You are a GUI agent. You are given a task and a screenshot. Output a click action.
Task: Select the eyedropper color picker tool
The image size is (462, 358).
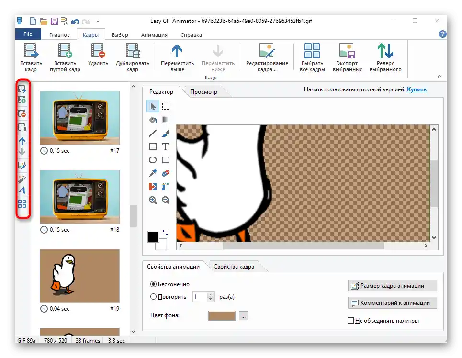(x=153, y=173)
